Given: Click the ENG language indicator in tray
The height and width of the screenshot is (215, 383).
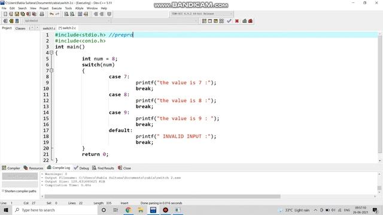Looking at the screenshot, I should (x=346, y=210).
